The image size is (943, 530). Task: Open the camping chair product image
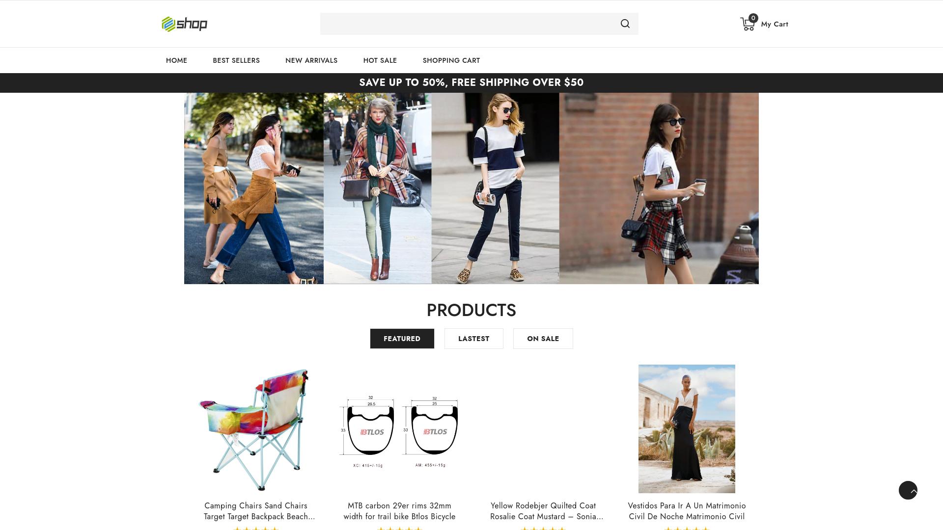click(255, 429)
